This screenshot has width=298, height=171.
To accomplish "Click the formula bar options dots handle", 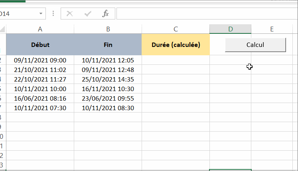I will [x=53, y=14].
